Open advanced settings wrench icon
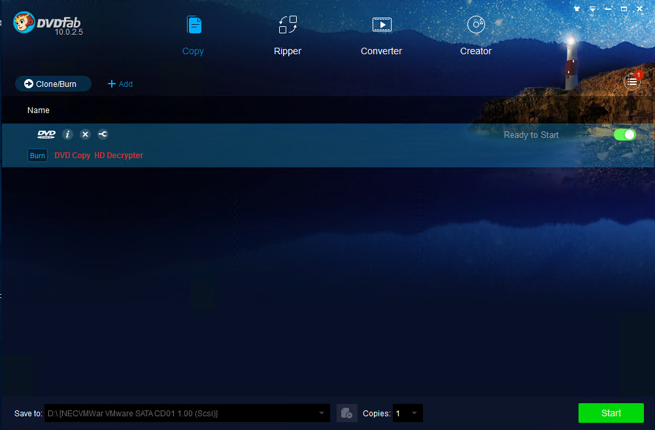The image size is (655, 430). 103,134
